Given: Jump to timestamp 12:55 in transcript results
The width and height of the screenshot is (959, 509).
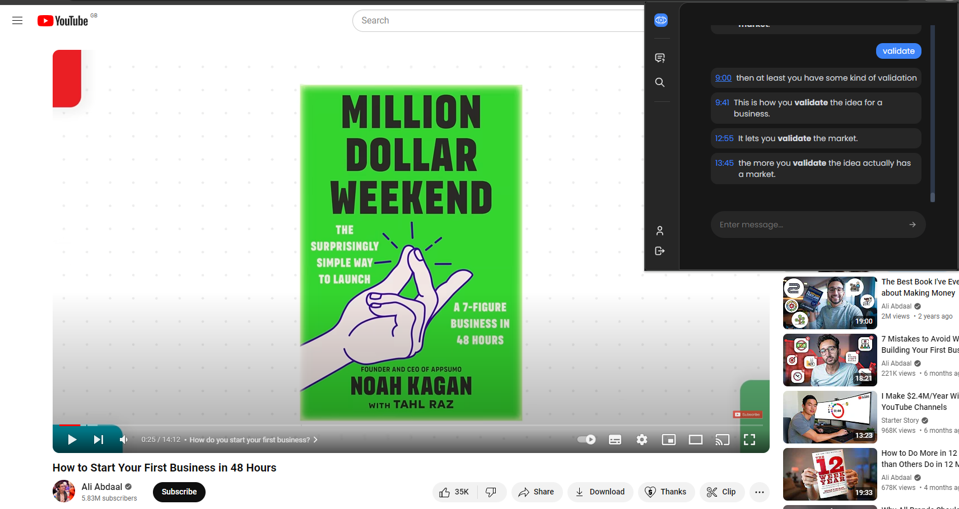Looking at the screenshot, I should (724, 138).
